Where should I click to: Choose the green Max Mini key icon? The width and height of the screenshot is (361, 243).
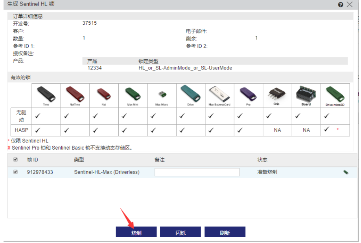[133, 94]
